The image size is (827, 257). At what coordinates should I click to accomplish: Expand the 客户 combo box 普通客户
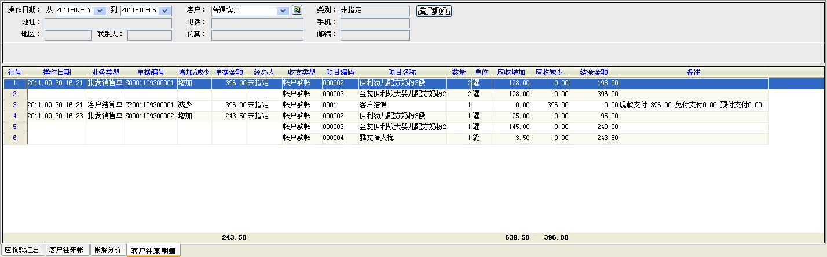coord(283,11)
